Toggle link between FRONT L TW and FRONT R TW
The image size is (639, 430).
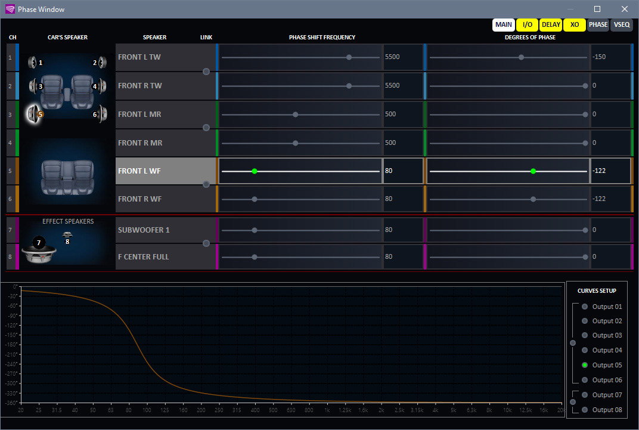point(206,72)
